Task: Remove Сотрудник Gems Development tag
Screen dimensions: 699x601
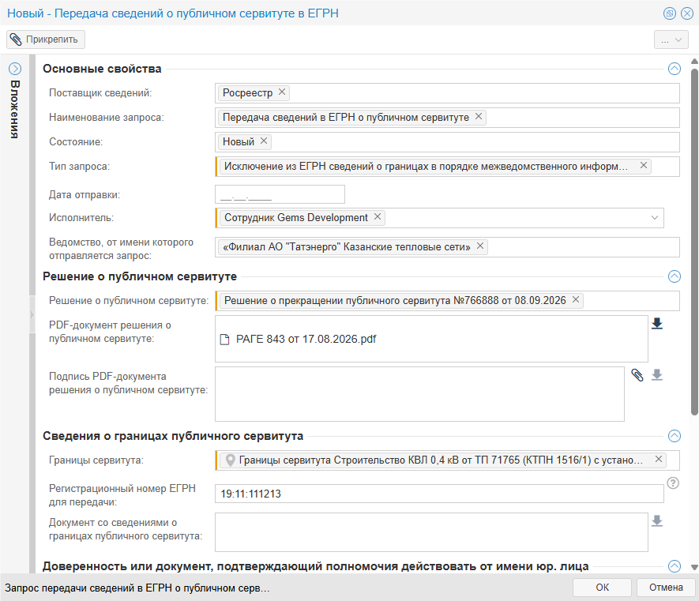Action: click(377, 216)
